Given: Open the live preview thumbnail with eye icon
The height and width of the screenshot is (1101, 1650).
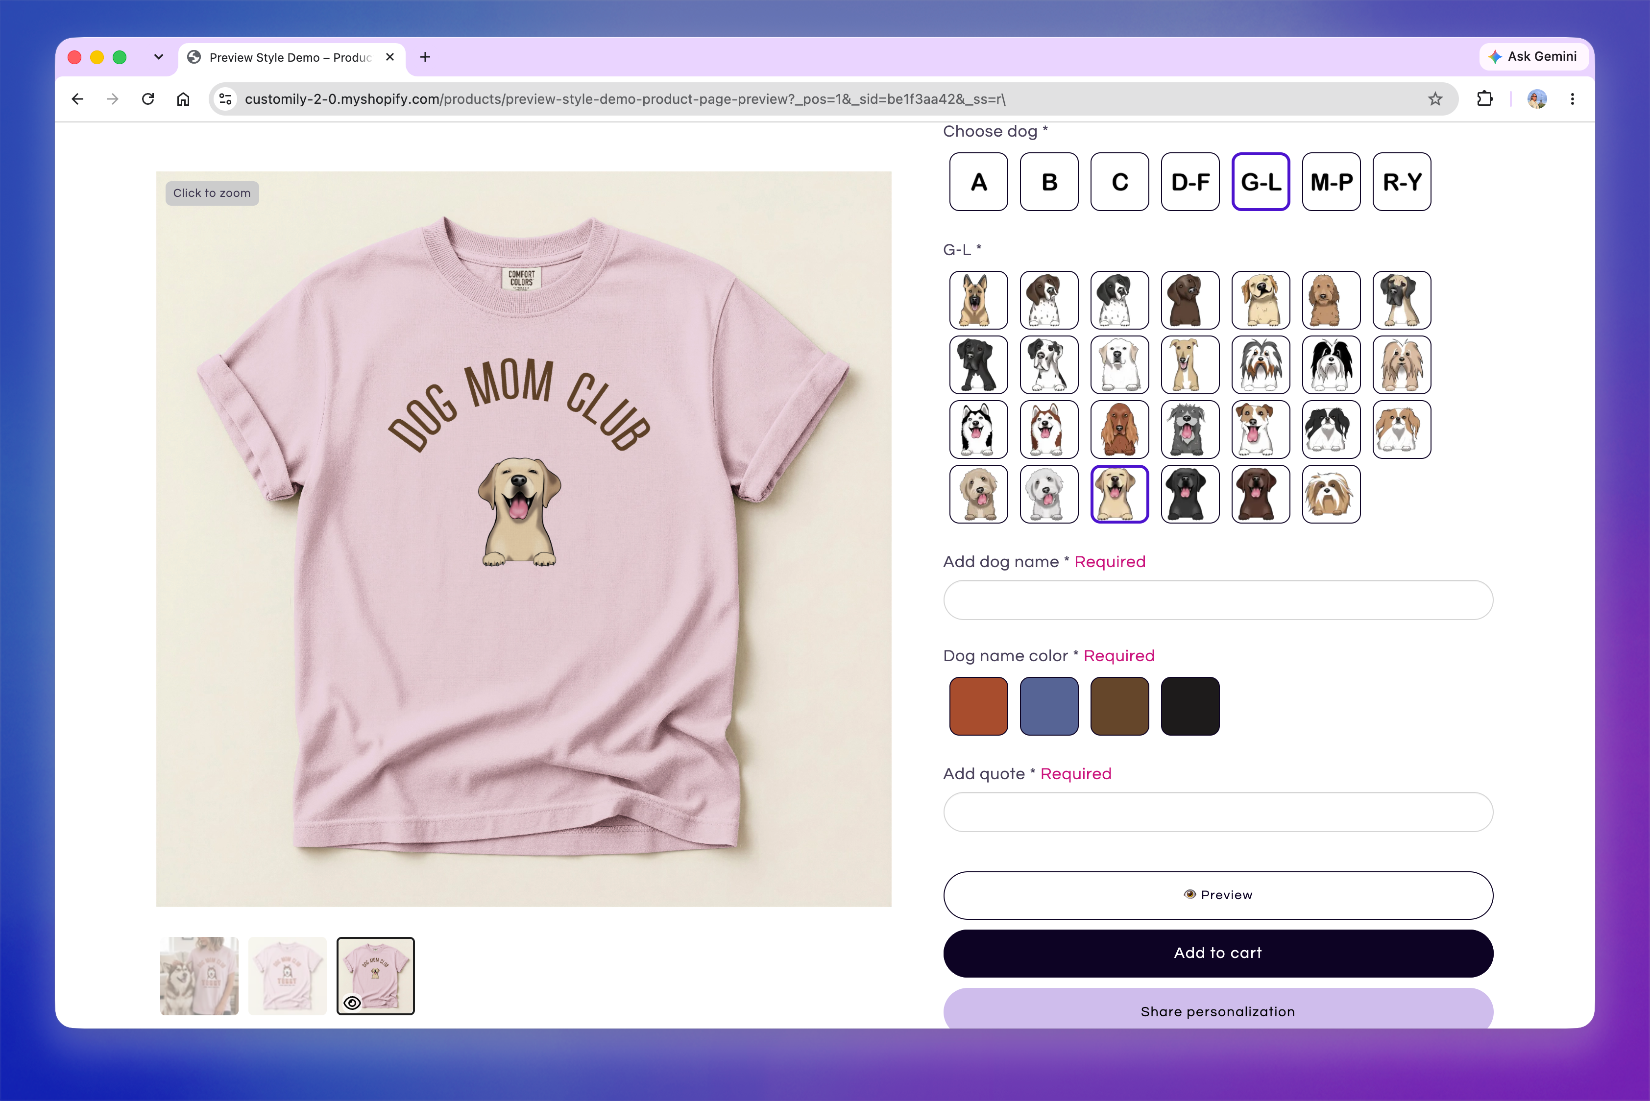Looking at the screenshot, I should point(376,976).
